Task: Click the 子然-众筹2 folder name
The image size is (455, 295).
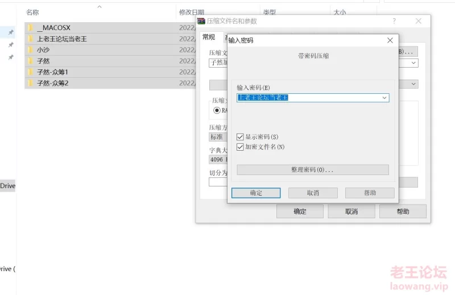Action: 52,83
